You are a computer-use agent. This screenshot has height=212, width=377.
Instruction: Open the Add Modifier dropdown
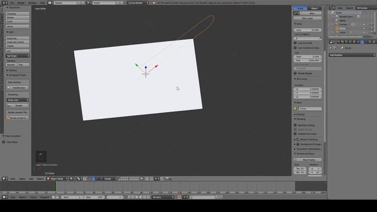[x=352, y=55]
